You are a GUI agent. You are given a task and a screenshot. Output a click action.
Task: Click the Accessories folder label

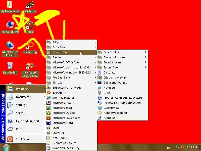(x=60, y=52)
